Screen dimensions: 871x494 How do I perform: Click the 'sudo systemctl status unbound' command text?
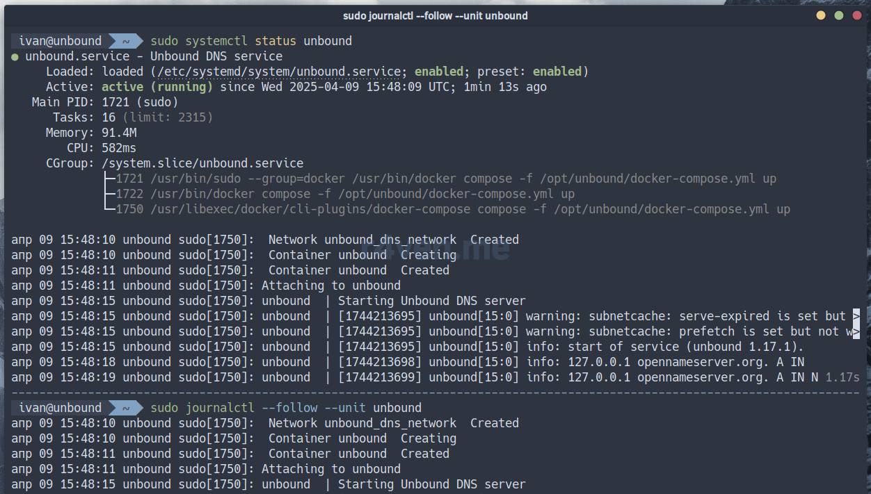click(251, 41)
